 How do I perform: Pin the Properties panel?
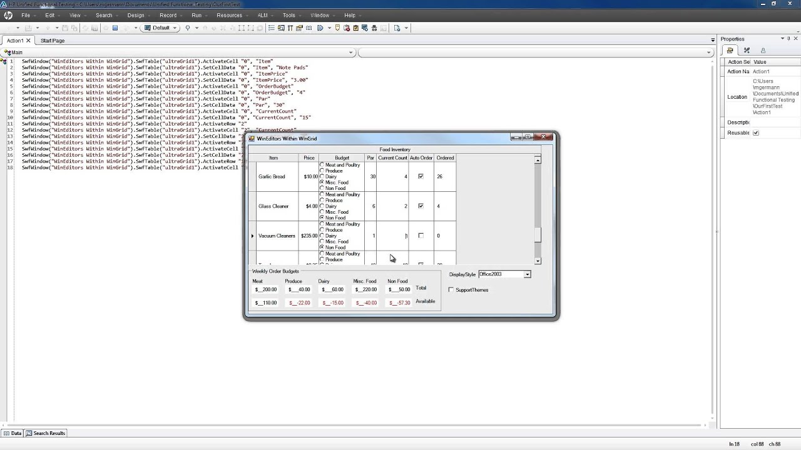point(788,39)
